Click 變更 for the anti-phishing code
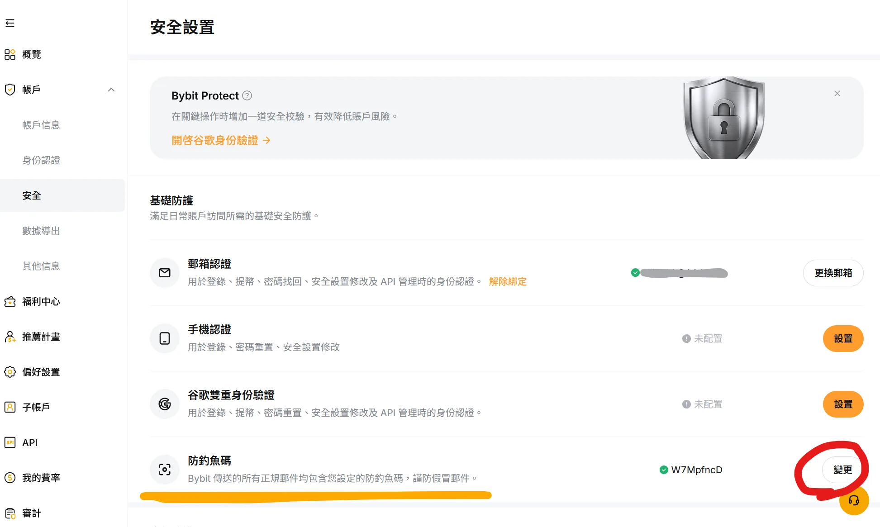This screenshot has width=880, height=527. pos(842,470)
